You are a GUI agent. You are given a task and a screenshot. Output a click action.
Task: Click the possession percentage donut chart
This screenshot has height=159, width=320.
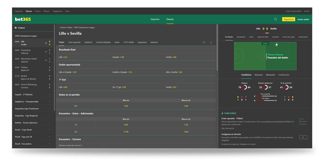(x=286, y=87)
